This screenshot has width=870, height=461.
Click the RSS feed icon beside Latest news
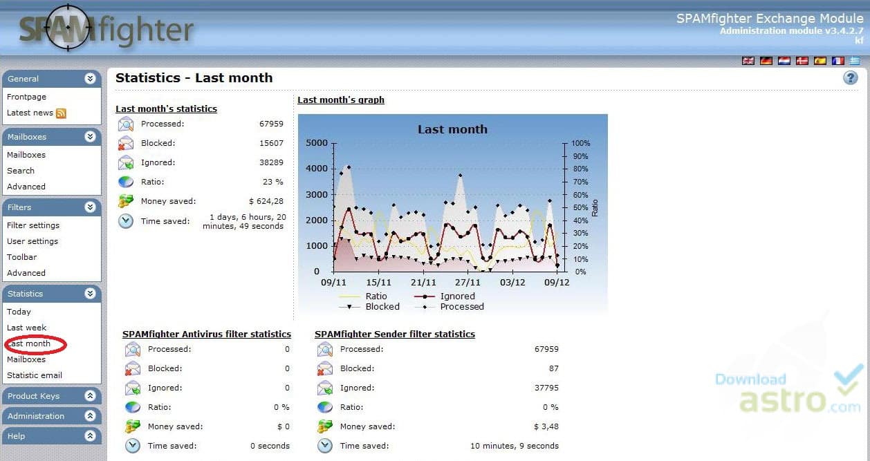61,113
